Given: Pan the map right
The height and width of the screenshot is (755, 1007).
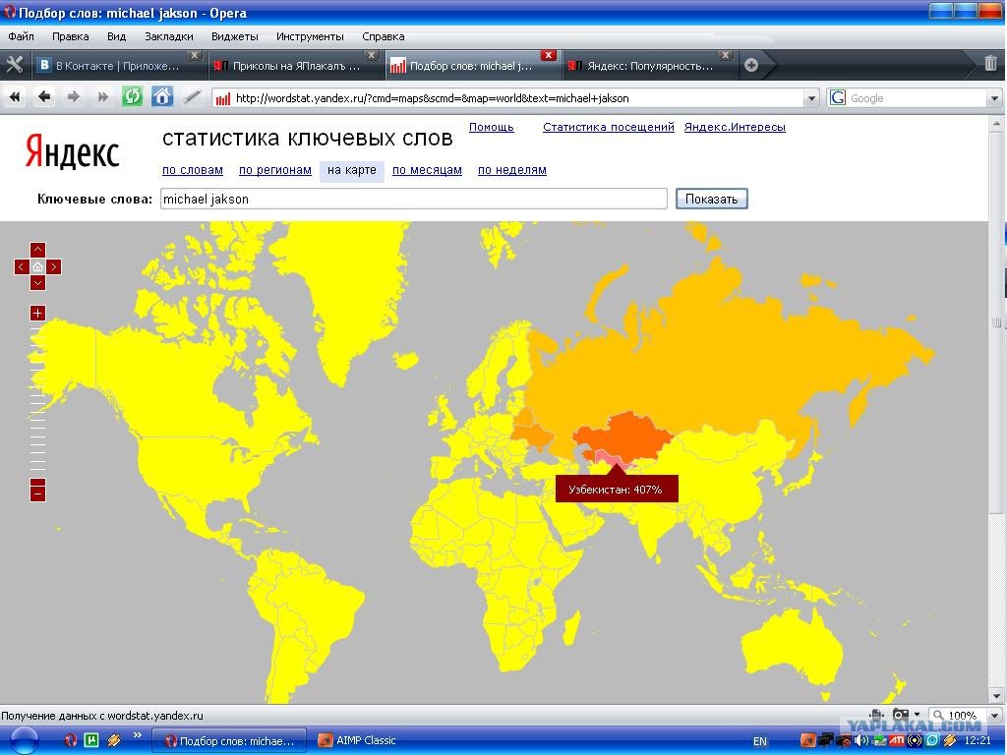Looking at the screenshot, I should coord(54,266).
